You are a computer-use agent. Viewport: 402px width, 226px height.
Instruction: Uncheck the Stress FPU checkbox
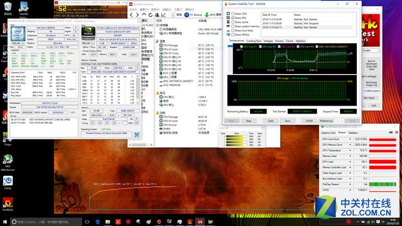click(233, 18)
